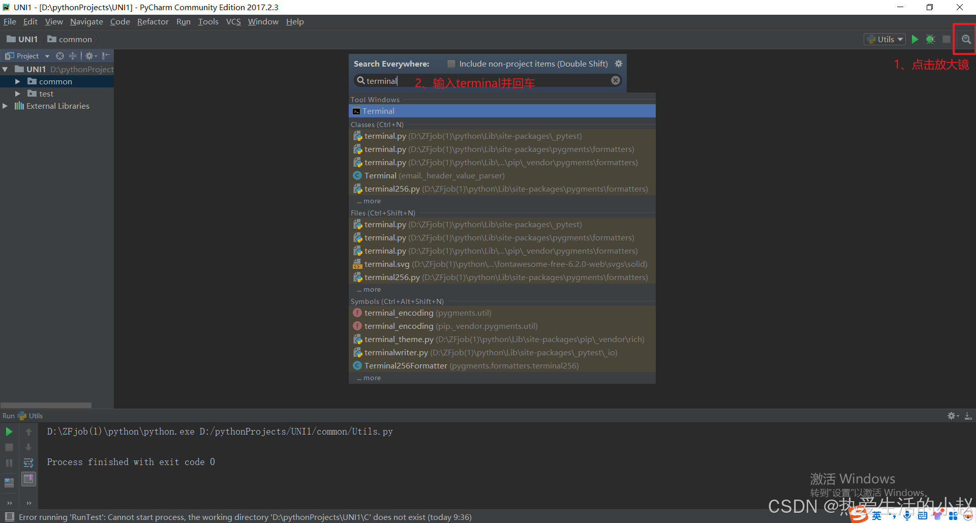
Task: Hide the Run tool window
Action: click(968, 416)
